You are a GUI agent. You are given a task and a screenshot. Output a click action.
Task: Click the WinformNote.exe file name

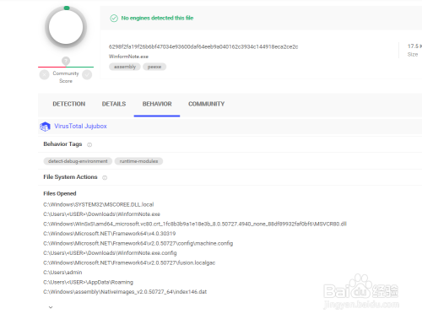pyautogui.click(x=128, y=57)
